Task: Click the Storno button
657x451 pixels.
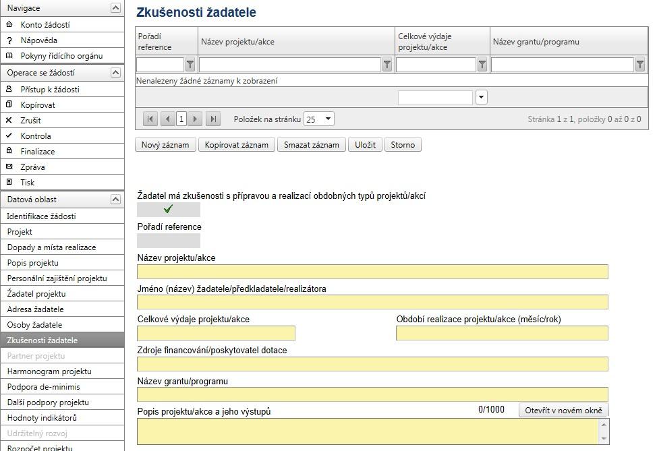Action: [x=403, y=145]
